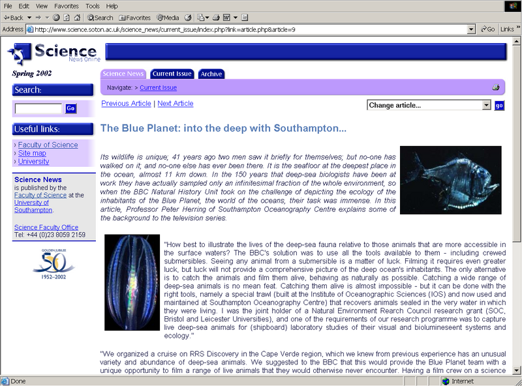Go to the Next Article link
The height and width of the screenshot is (386, 522).
pyautogui.click(x=176, y=104)
